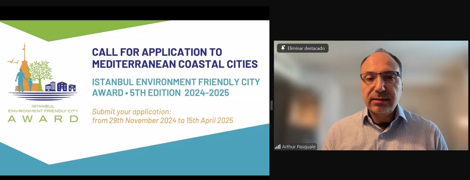Click the Arthur Pasquale name label
Viewport: 470px width, 180px height.
pos(298,147)
